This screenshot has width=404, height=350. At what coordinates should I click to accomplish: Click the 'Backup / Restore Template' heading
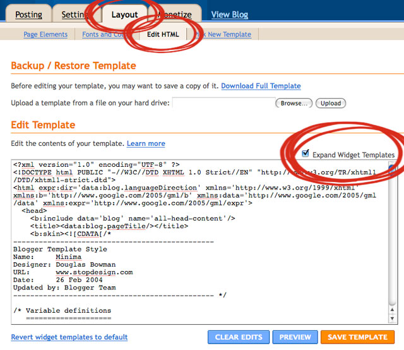(x=73, y=66)
